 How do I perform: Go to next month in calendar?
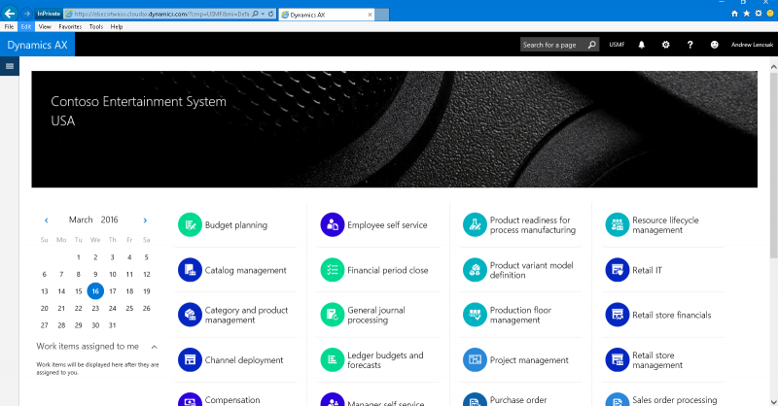[x=145, y=220]
